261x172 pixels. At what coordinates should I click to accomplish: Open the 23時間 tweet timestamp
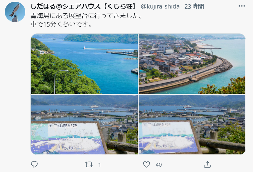194,7
